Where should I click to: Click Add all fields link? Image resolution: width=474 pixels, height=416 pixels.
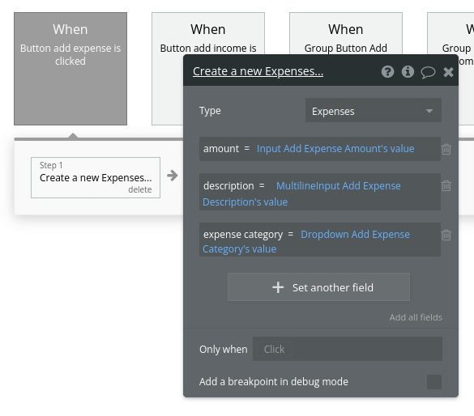(x=416, y=317)
